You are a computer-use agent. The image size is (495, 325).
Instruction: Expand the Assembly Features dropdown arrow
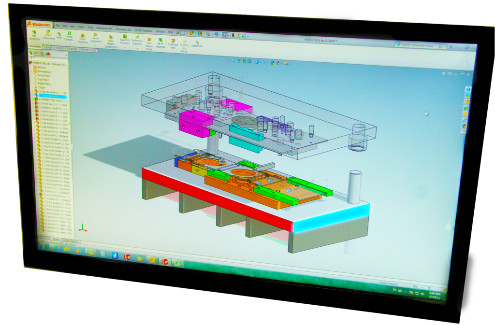125,47
